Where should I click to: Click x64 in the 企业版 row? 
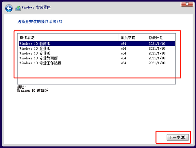(x=123, y=48)
